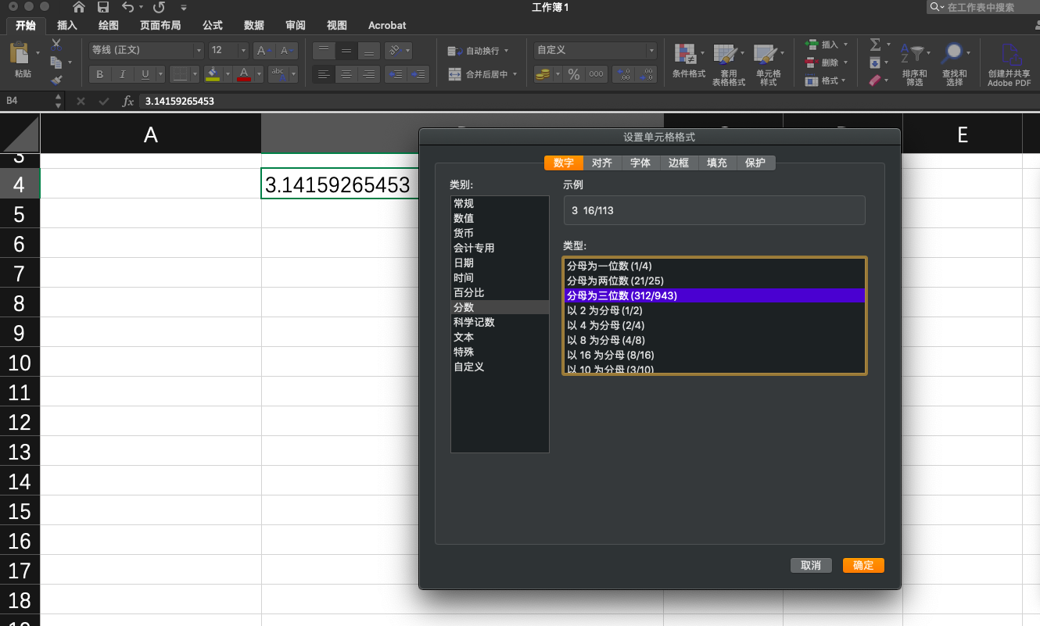Select 以 2 为分母 (1/2) in the type list
The height and width of the screenshot is (626, 1040).
click(604, 310)
